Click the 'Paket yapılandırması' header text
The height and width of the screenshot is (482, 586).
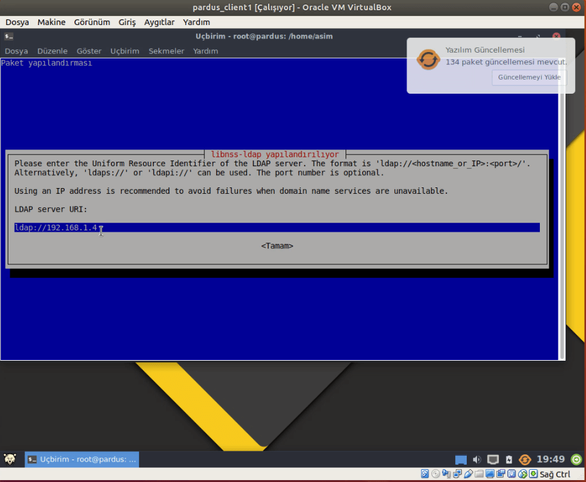click(x=46, y=63)
